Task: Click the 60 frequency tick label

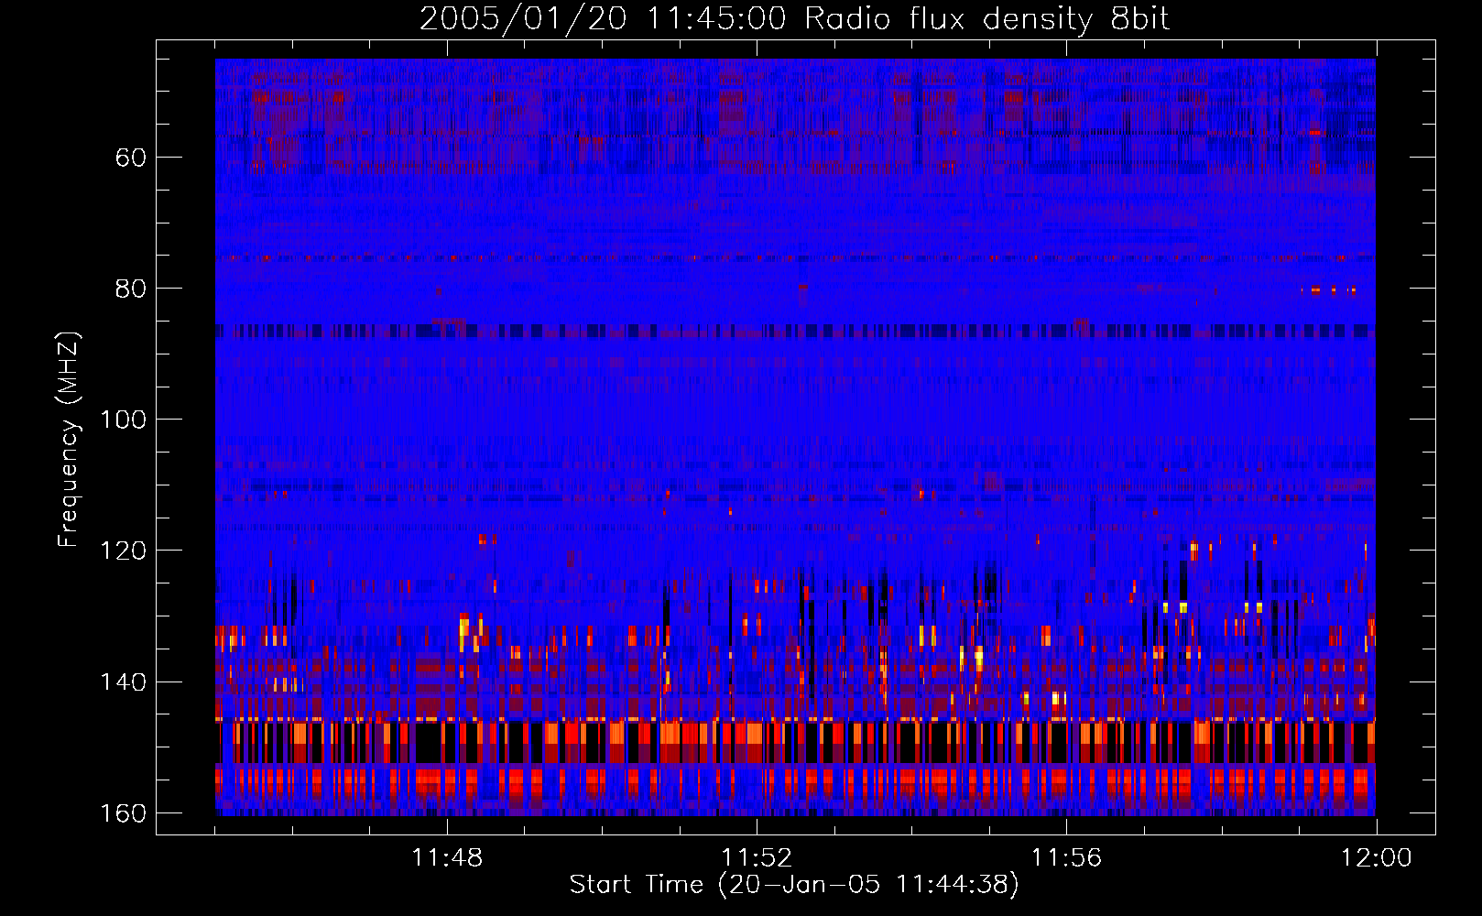Action: coord(130,158)
